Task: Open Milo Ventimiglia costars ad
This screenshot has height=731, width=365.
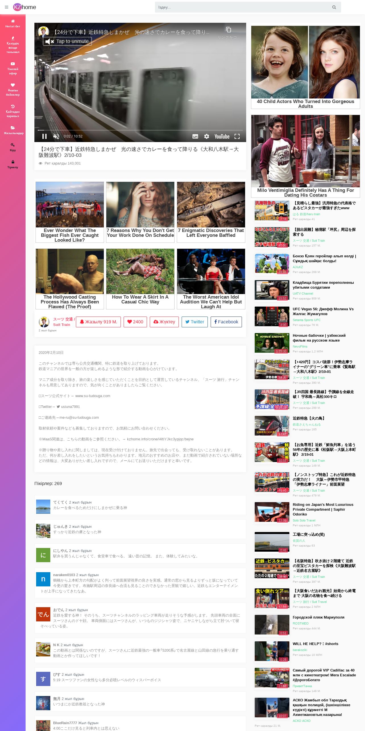Action: (x=306, y=156)
